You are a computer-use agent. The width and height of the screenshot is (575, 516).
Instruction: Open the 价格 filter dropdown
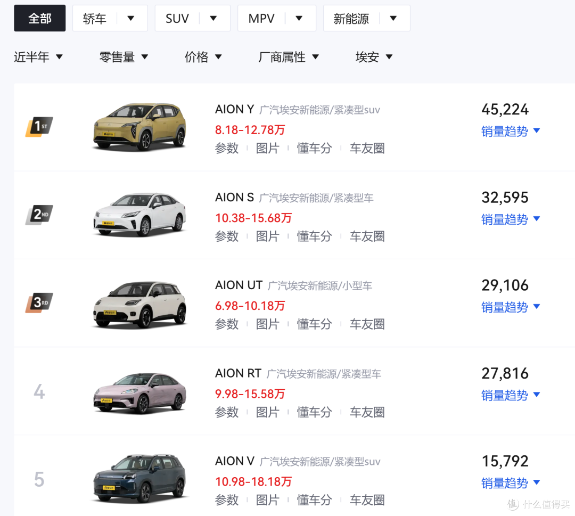click(x=203, y=57)
